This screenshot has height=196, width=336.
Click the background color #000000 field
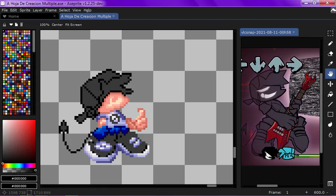pyautogui.click(x=19, y=186)
